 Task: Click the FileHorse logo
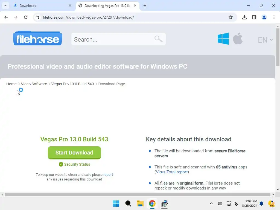coord(37,38)
